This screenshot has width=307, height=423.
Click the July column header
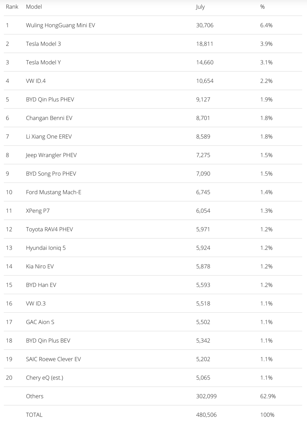pos(200,7)
